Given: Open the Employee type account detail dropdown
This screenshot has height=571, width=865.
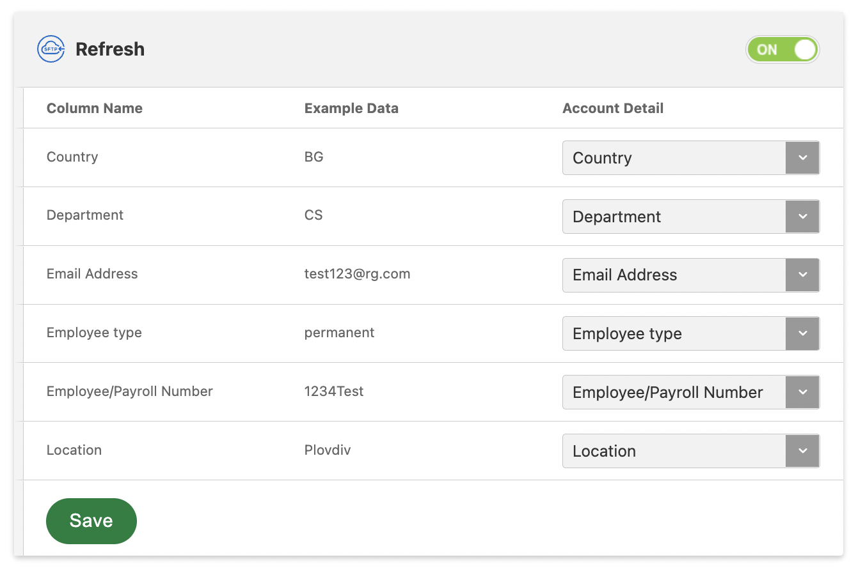Looking at the screenshot, I should [x=691, y=333].
